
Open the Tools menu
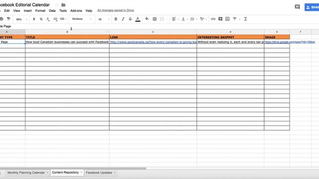tap(63, 10)
